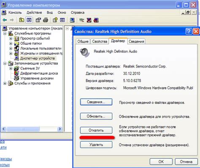Expand the Службы и приложения node

[x=5, y=83]
